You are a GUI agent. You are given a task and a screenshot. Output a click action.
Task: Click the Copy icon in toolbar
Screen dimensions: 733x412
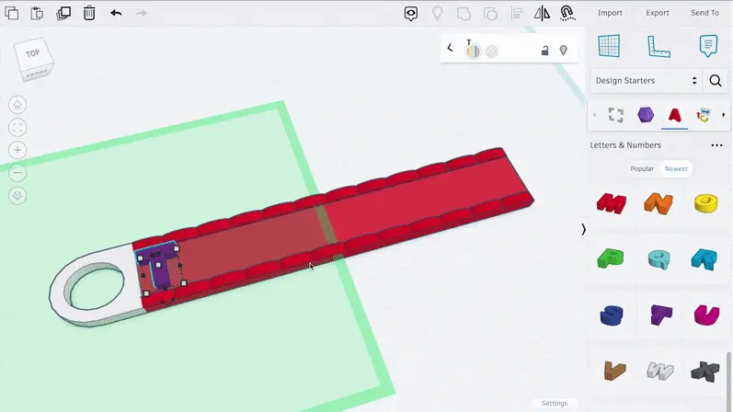point(12,13)
